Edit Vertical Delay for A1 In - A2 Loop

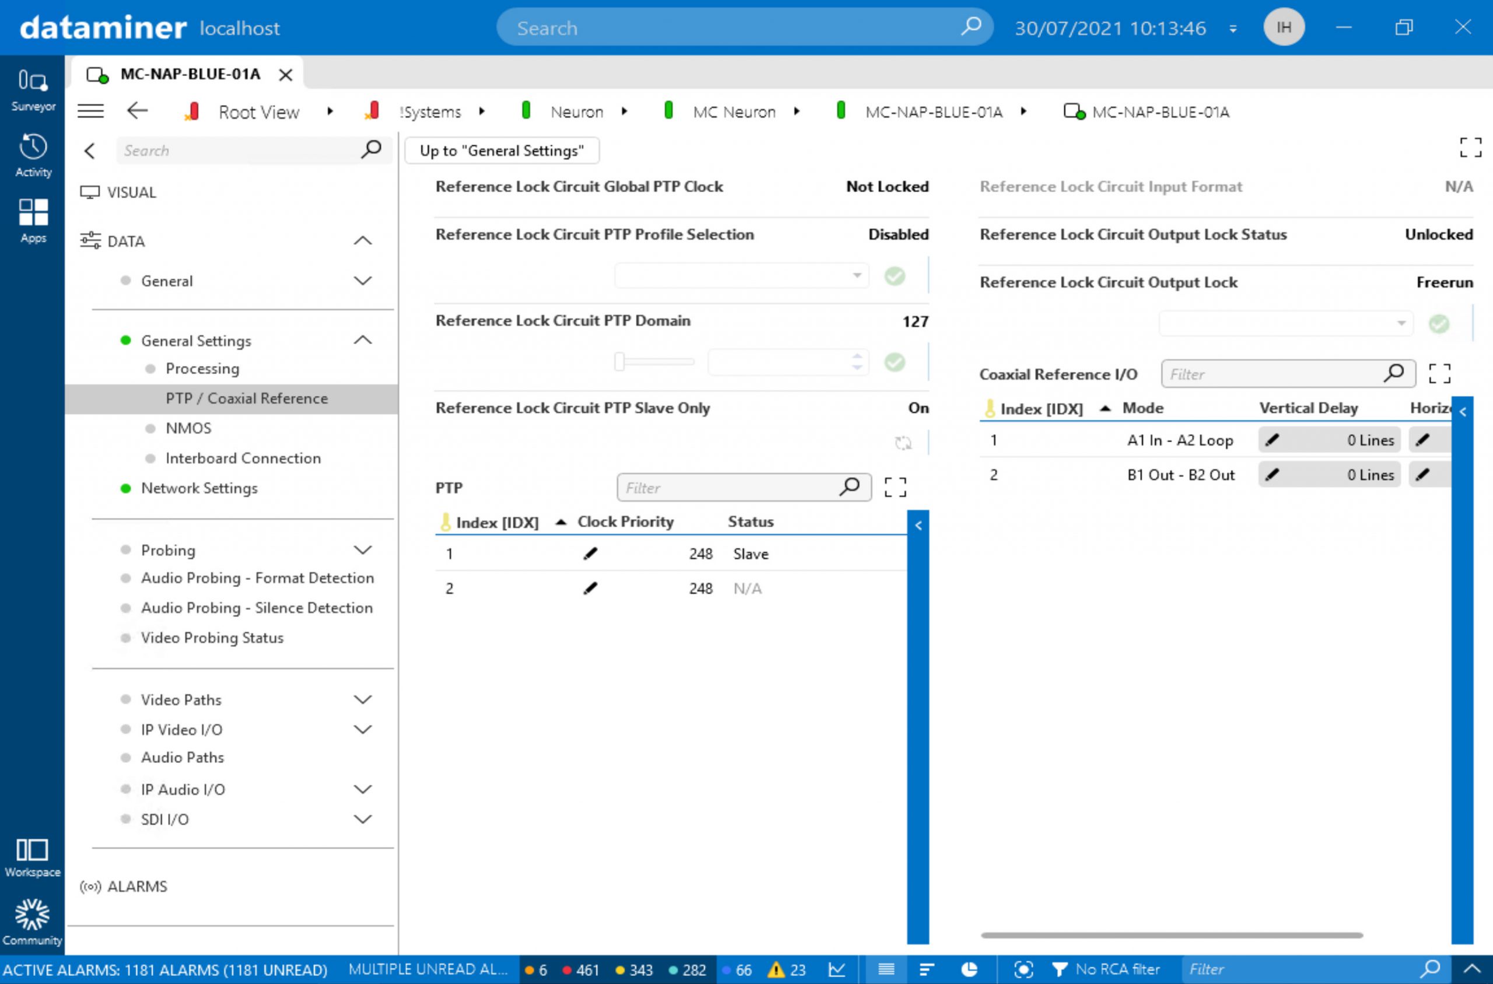point(1272,440)
